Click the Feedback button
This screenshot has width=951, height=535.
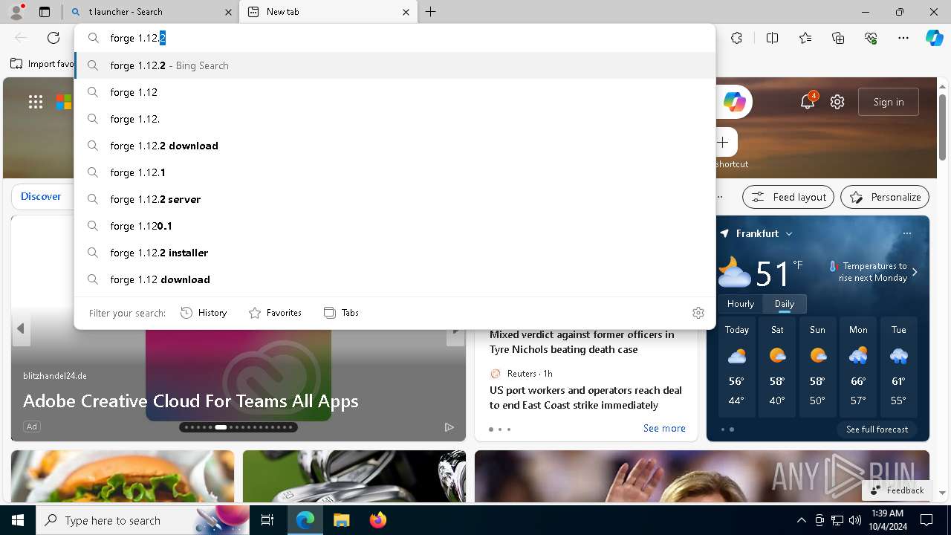pyautogui.click(x=898, y=490)
